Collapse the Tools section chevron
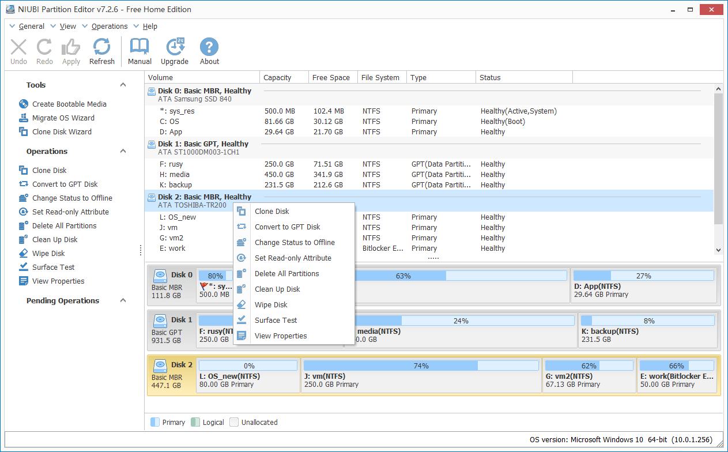Viewport: 728px width, 452px height. point(123,85)
